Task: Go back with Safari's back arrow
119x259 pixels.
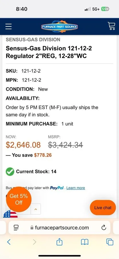Action: tap(9, 242)
